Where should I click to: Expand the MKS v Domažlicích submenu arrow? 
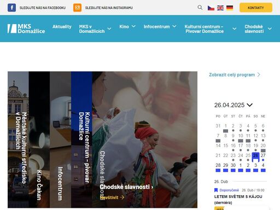point(109,28)
